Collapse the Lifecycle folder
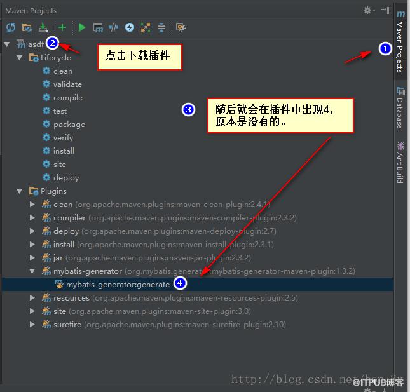The height and width of the screenshot is (392, 410). coord(20,57)
